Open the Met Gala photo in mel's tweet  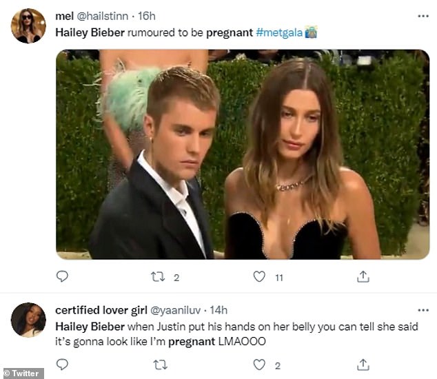[x=242, y=154]
